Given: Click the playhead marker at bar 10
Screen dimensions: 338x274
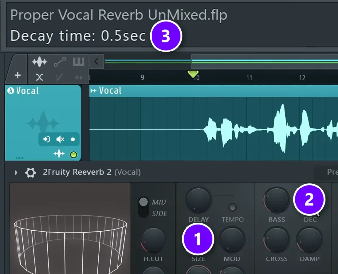Looking at the screenshot, I should 193,74.
